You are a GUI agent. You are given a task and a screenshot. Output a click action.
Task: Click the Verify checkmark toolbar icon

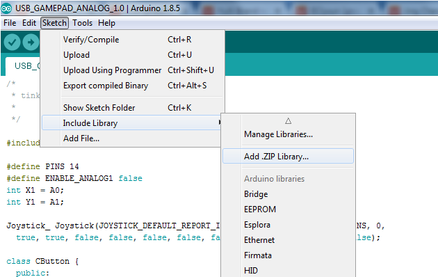pos(12,42)
